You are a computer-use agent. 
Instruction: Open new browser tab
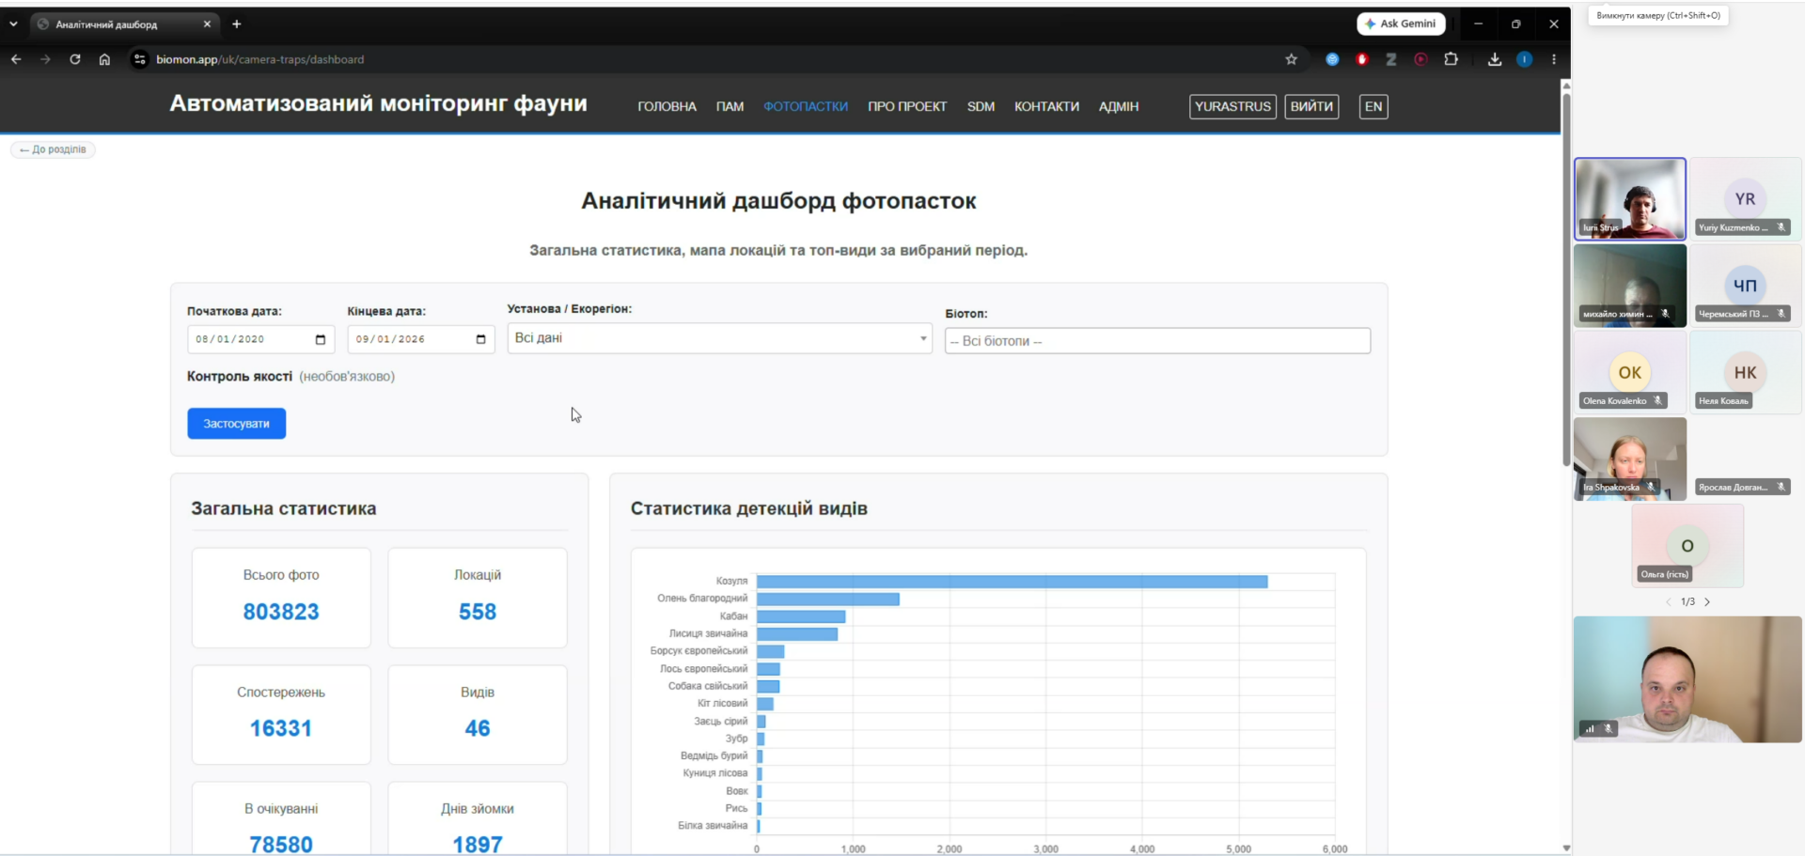[237, 24]
